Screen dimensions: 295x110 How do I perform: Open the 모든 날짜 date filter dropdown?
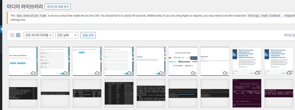[67, 35]
